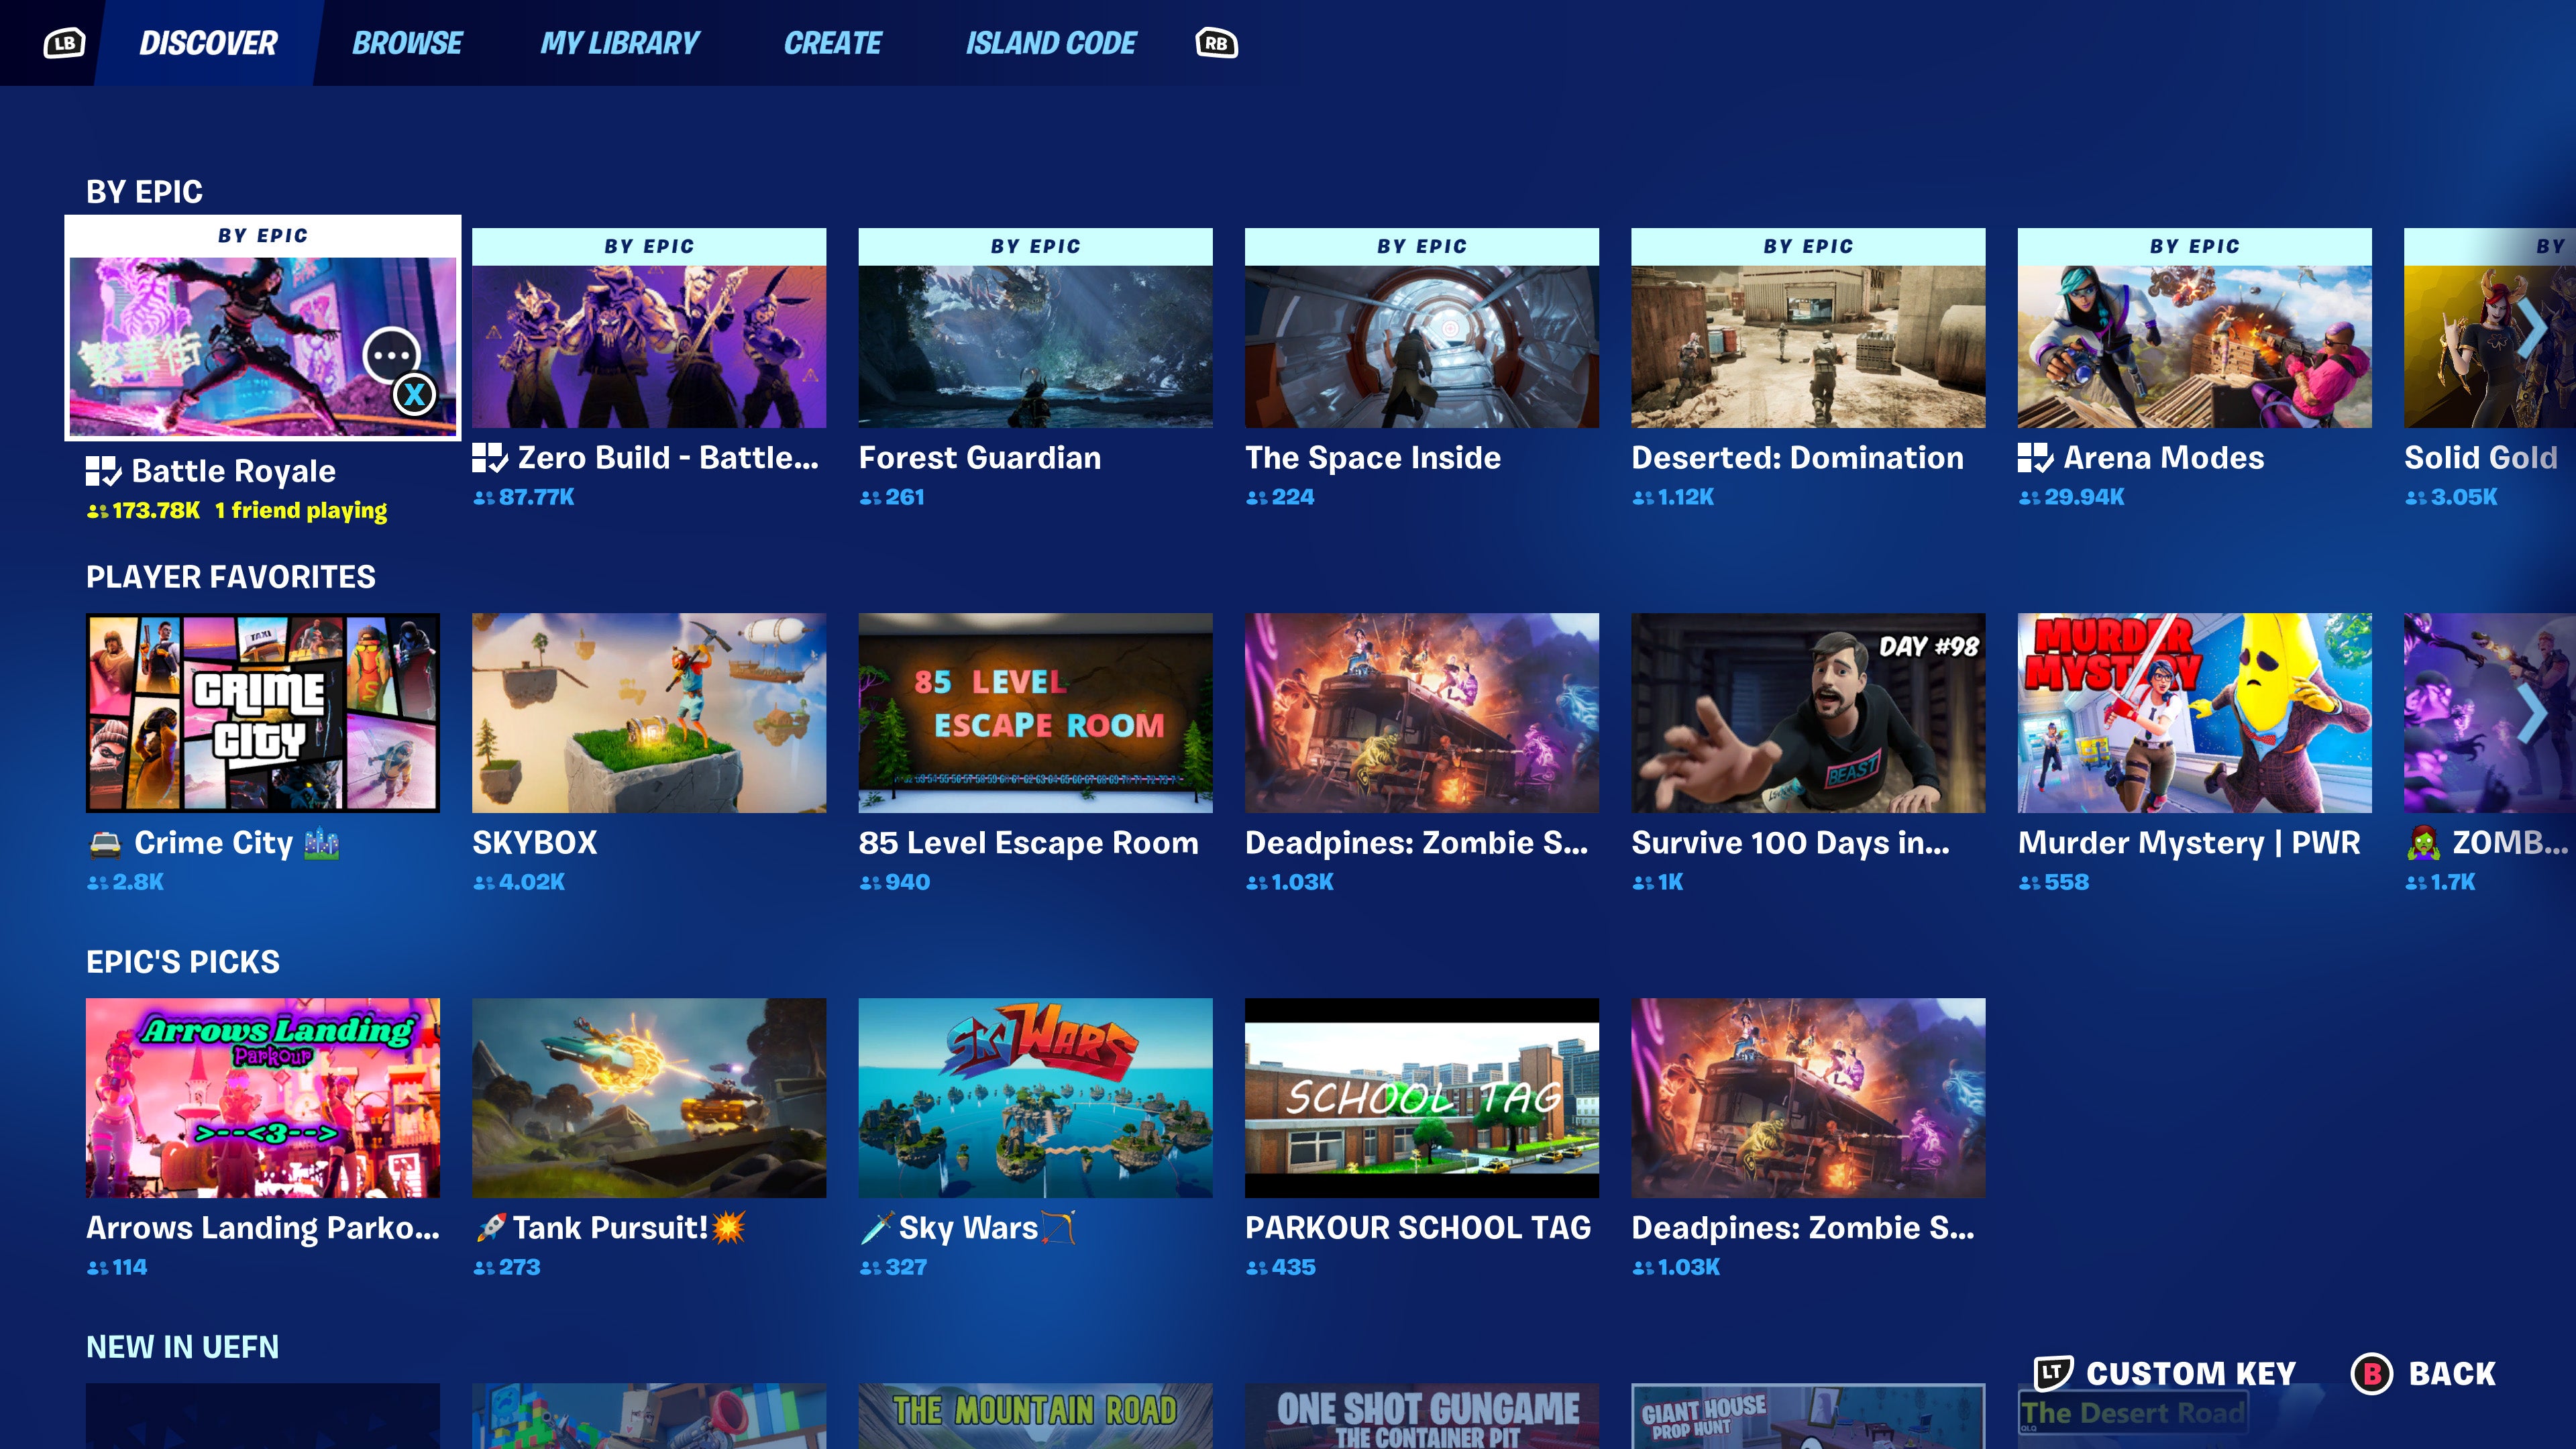Click the player count icon under SKYBOX
Viewport: 2576px width, 1449px height.
(x=484, y=882)
